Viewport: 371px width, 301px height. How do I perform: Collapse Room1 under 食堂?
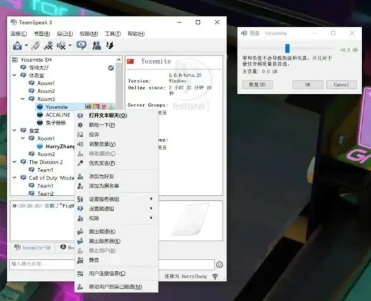(x=23, y=139)
